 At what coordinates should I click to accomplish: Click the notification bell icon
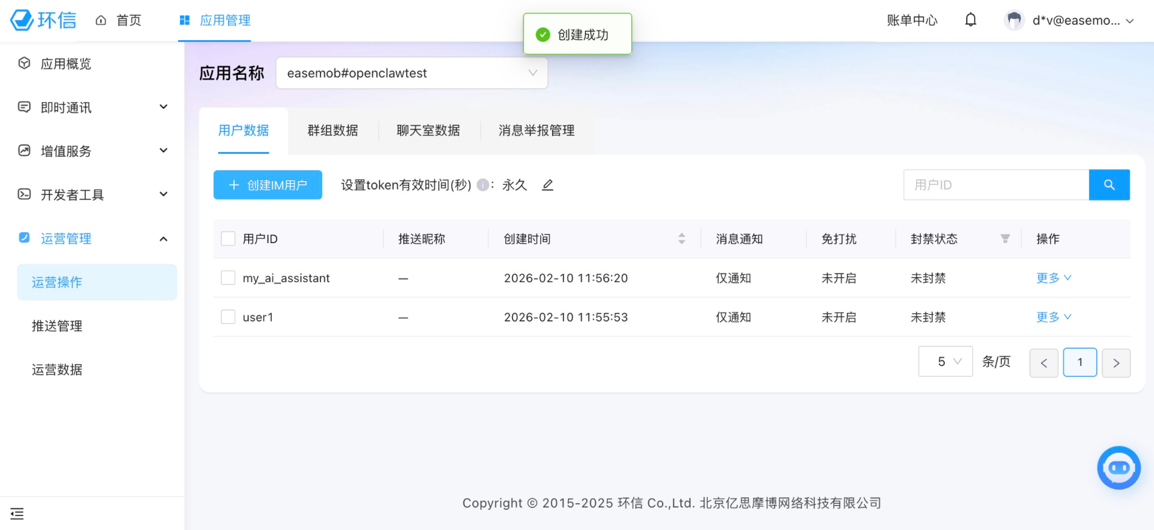[970, 20]
